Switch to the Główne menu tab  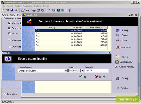coord(9,15)
